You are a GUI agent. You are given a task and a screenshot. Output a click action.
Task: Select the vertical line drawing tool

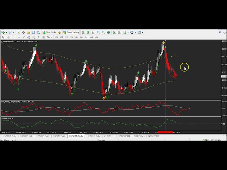point(14,37)
